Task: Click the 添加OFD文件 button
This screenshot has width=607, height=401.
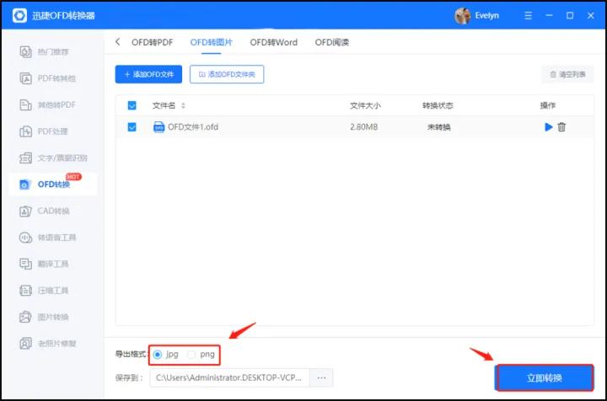Action: (x=148, y=74)
